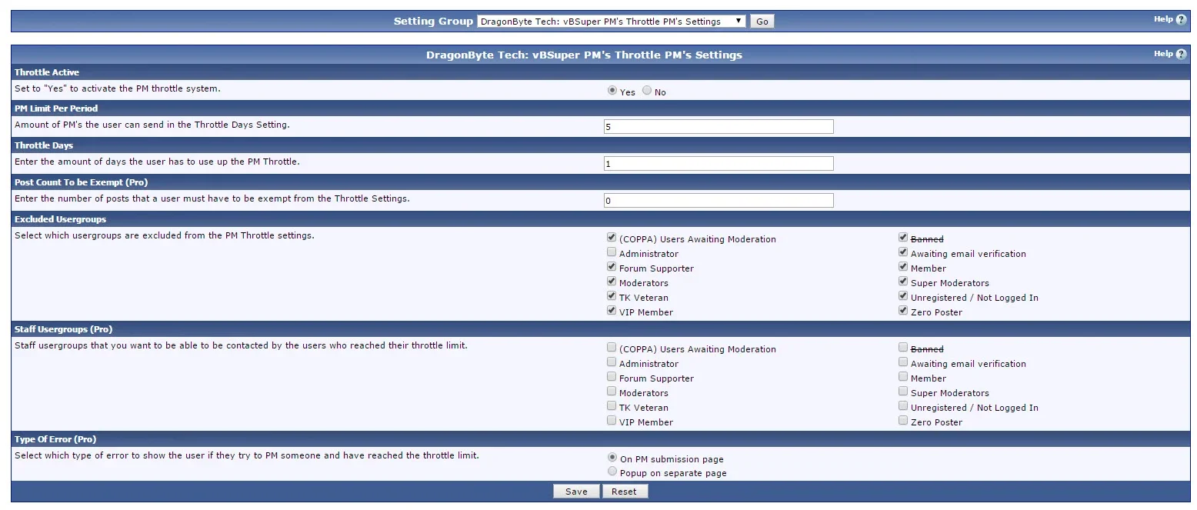
Task: Uncheck Awaiting email verification in Excluded Usergroups
Action: pos(903,252)
